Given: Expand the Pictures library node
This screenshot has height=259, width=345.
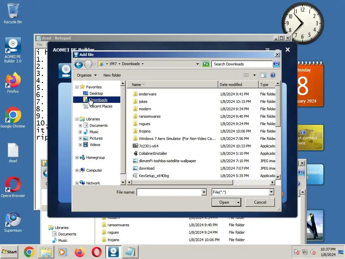Looking at the screenshot, I should 80,139.
